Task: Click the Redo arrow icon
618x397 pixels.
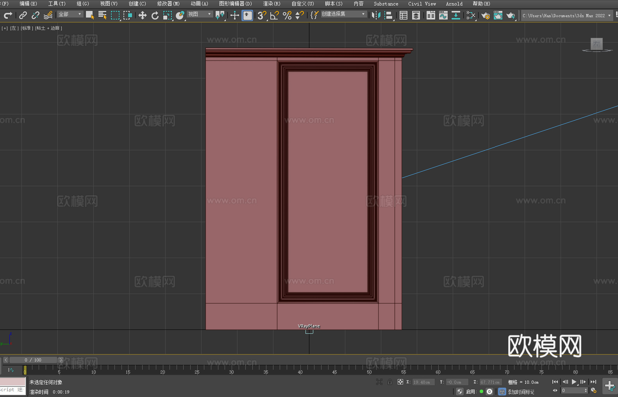Action: click(8, 15)
